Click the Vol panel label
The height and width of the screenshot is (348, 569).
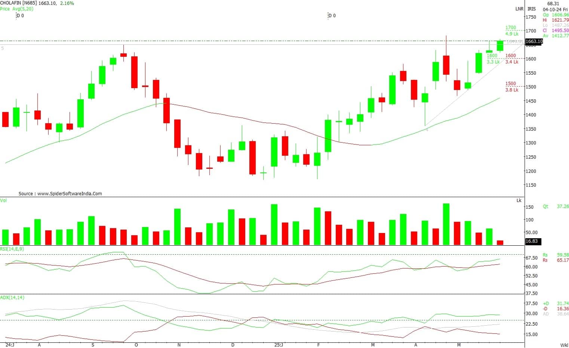tap(3, 201)
